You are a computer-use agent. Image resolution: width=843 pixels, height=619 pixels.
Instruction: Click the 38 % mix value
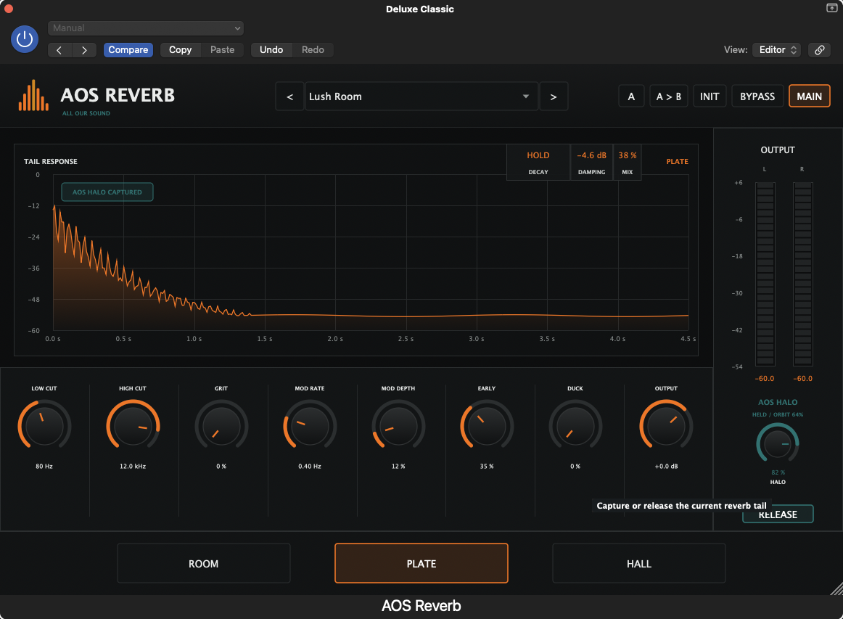click(x=628, y=155)
